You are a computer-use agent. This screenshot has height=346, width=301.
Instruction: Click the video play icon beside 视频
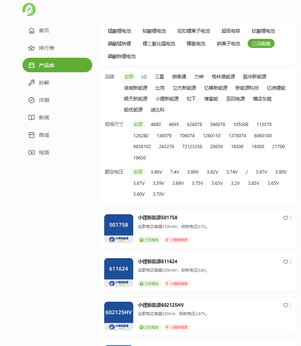[x=32, y=152]
